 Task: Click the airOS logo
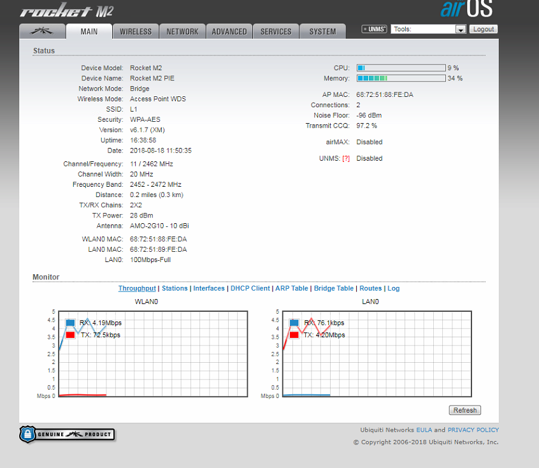[466, 8]
